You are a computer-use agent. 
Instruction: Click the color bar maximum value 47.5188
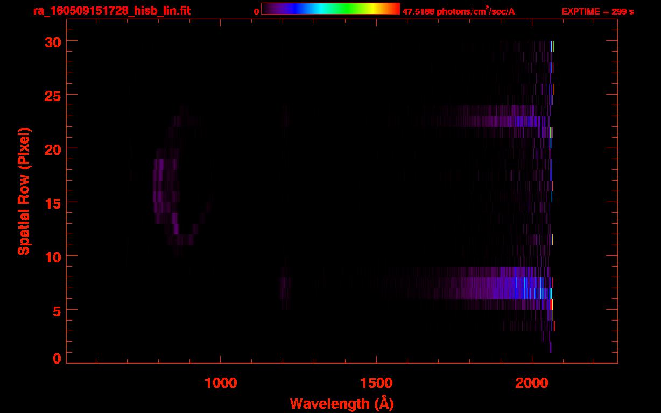coord(419,11)
